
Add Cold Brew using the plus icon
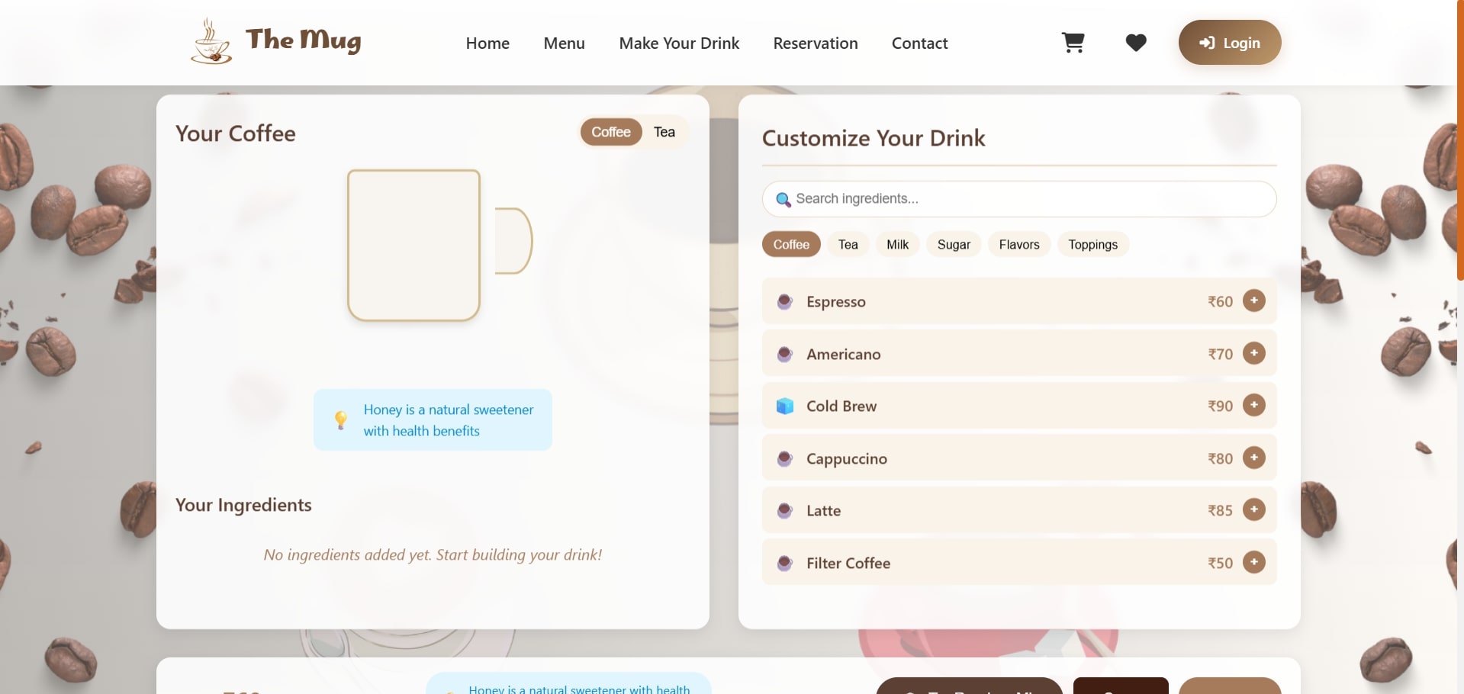coord(1253,405)
